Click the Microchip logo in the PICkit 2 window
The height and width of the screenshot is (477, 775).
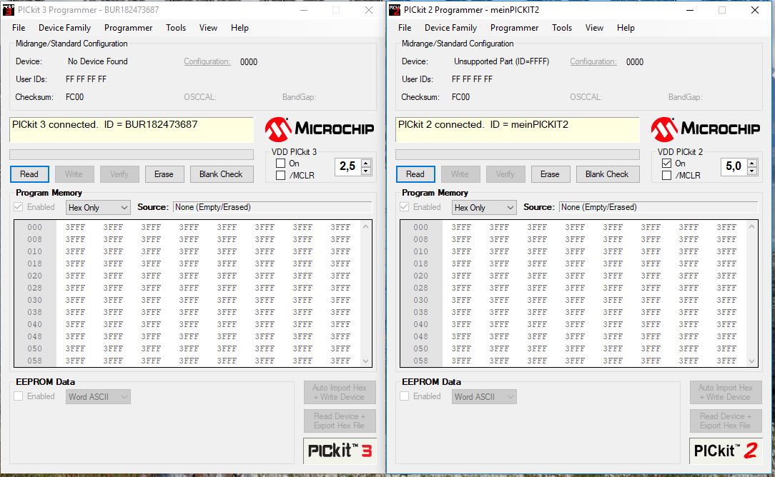point(705,129)
